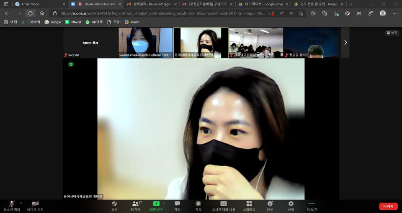This screenshot has height=213, width=402.
Task: Expand audio options caret next to microphone
Action: coord(21,203)
